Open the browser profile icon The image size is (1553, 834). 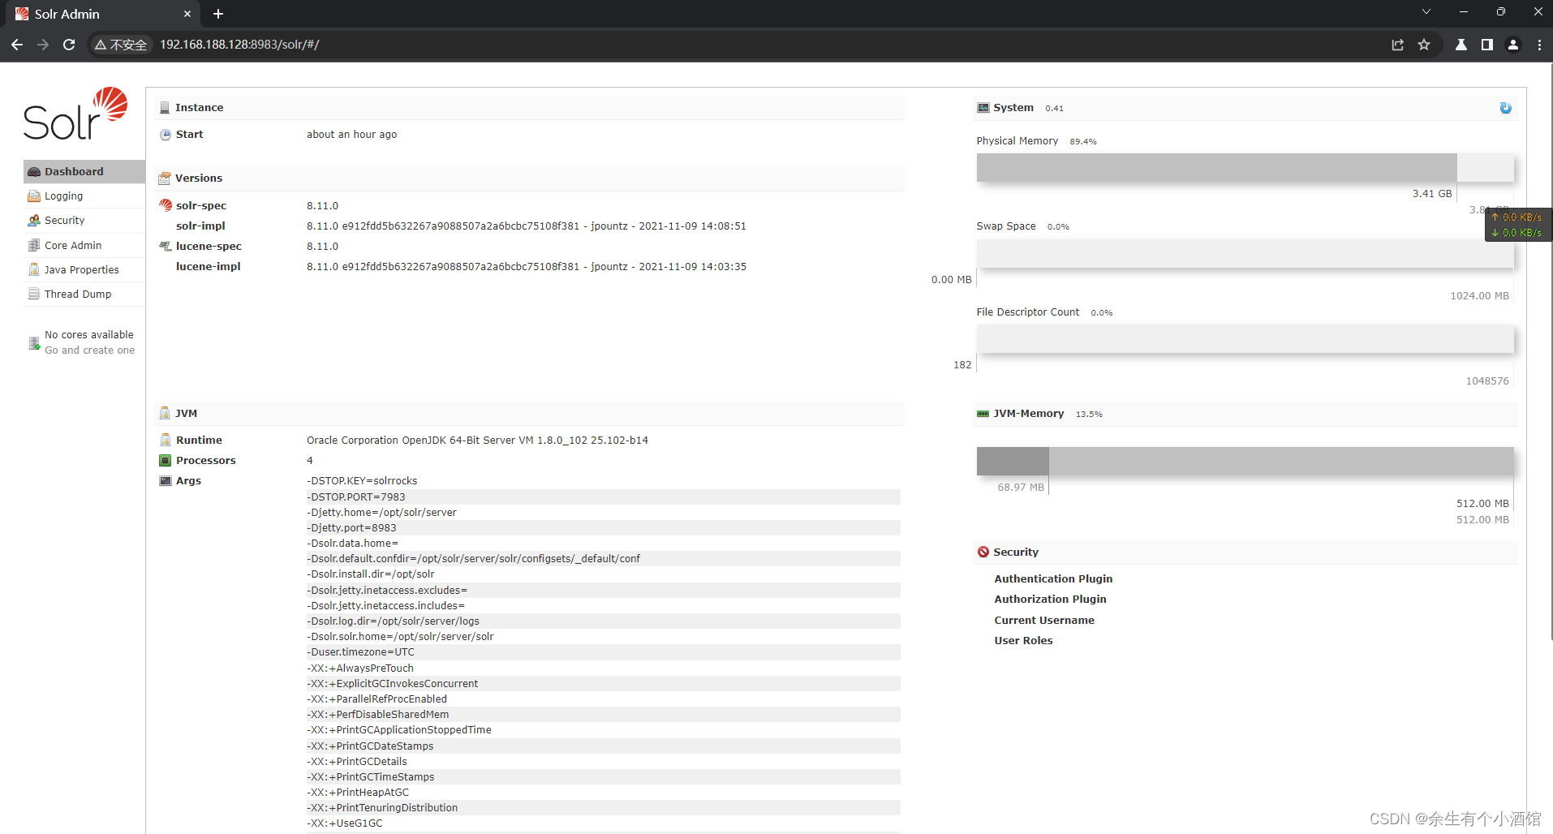1513,45
